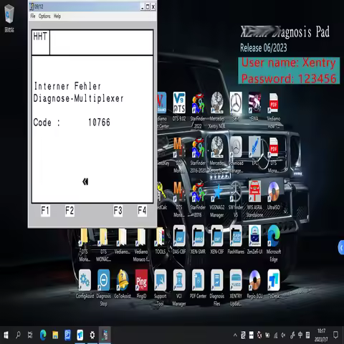Open Windows Start menu
This screenshot has height=344, width=344.
point(6,335)
